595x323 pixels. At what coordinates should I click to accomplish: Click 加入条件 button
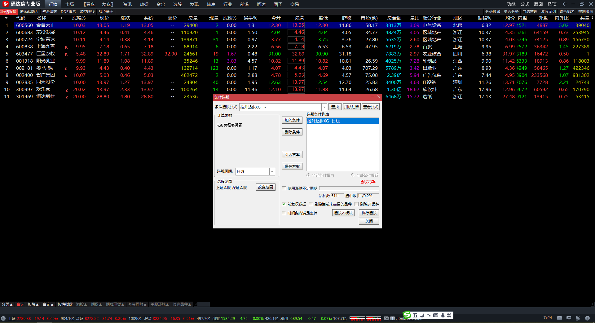[292, 120]
